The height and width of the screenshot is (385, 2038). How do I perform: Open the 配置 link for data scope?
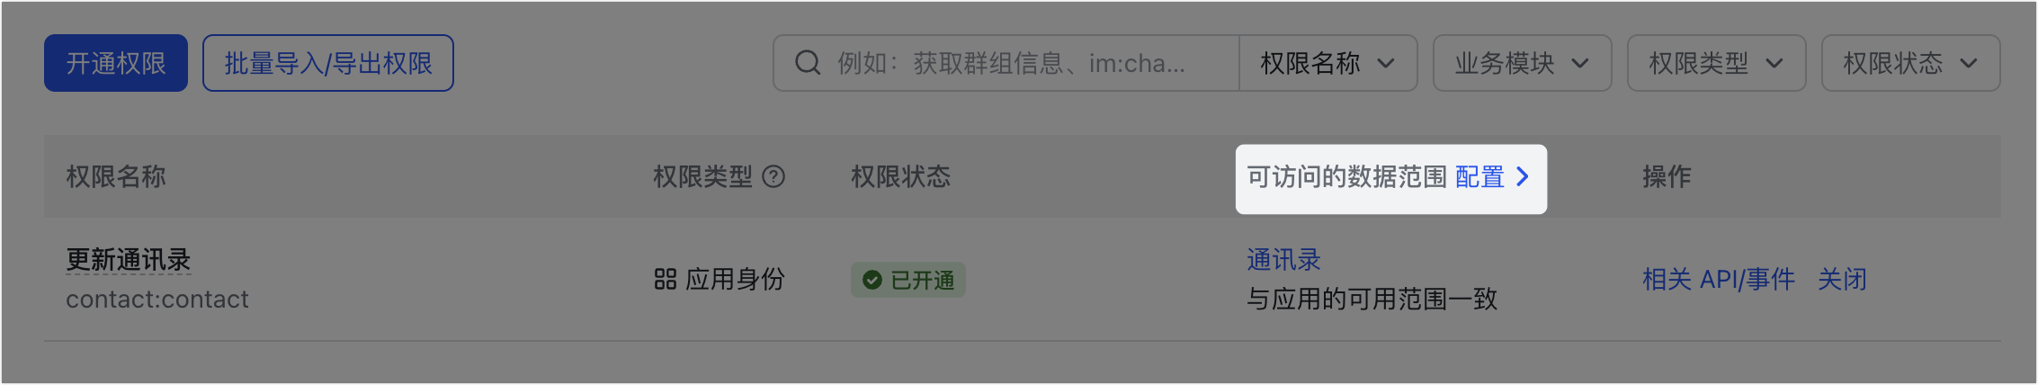coord(1479,176)
